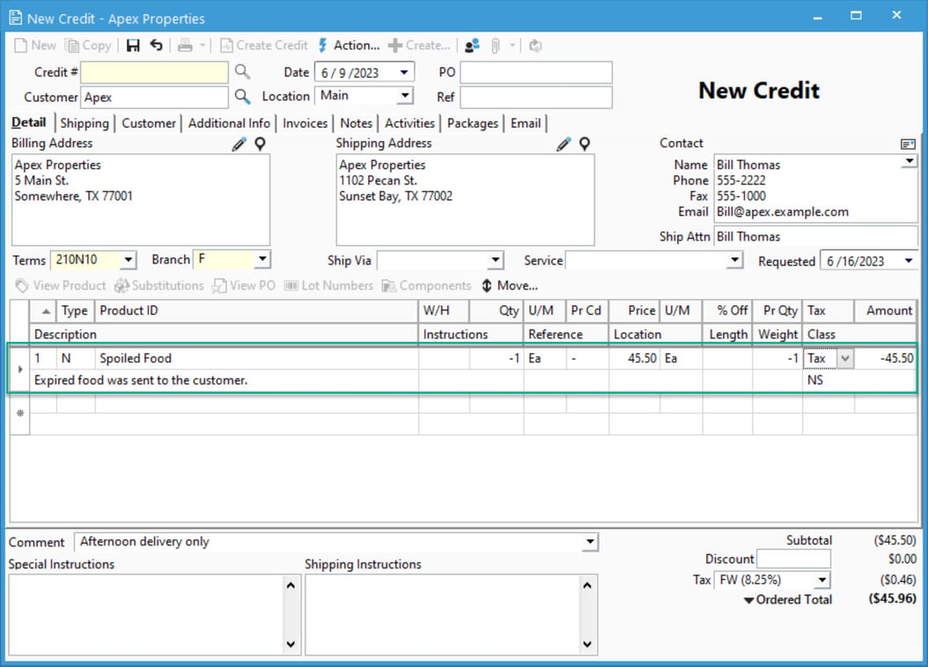This screenshot has width=928, height=667.
Task: Open the Packages tab
Action: point(473,123)
